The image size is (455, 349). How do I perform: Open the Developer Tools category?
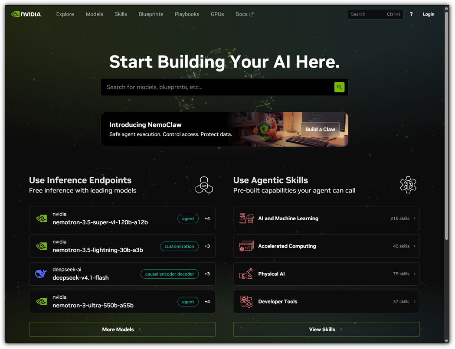[x=327, y=302]
